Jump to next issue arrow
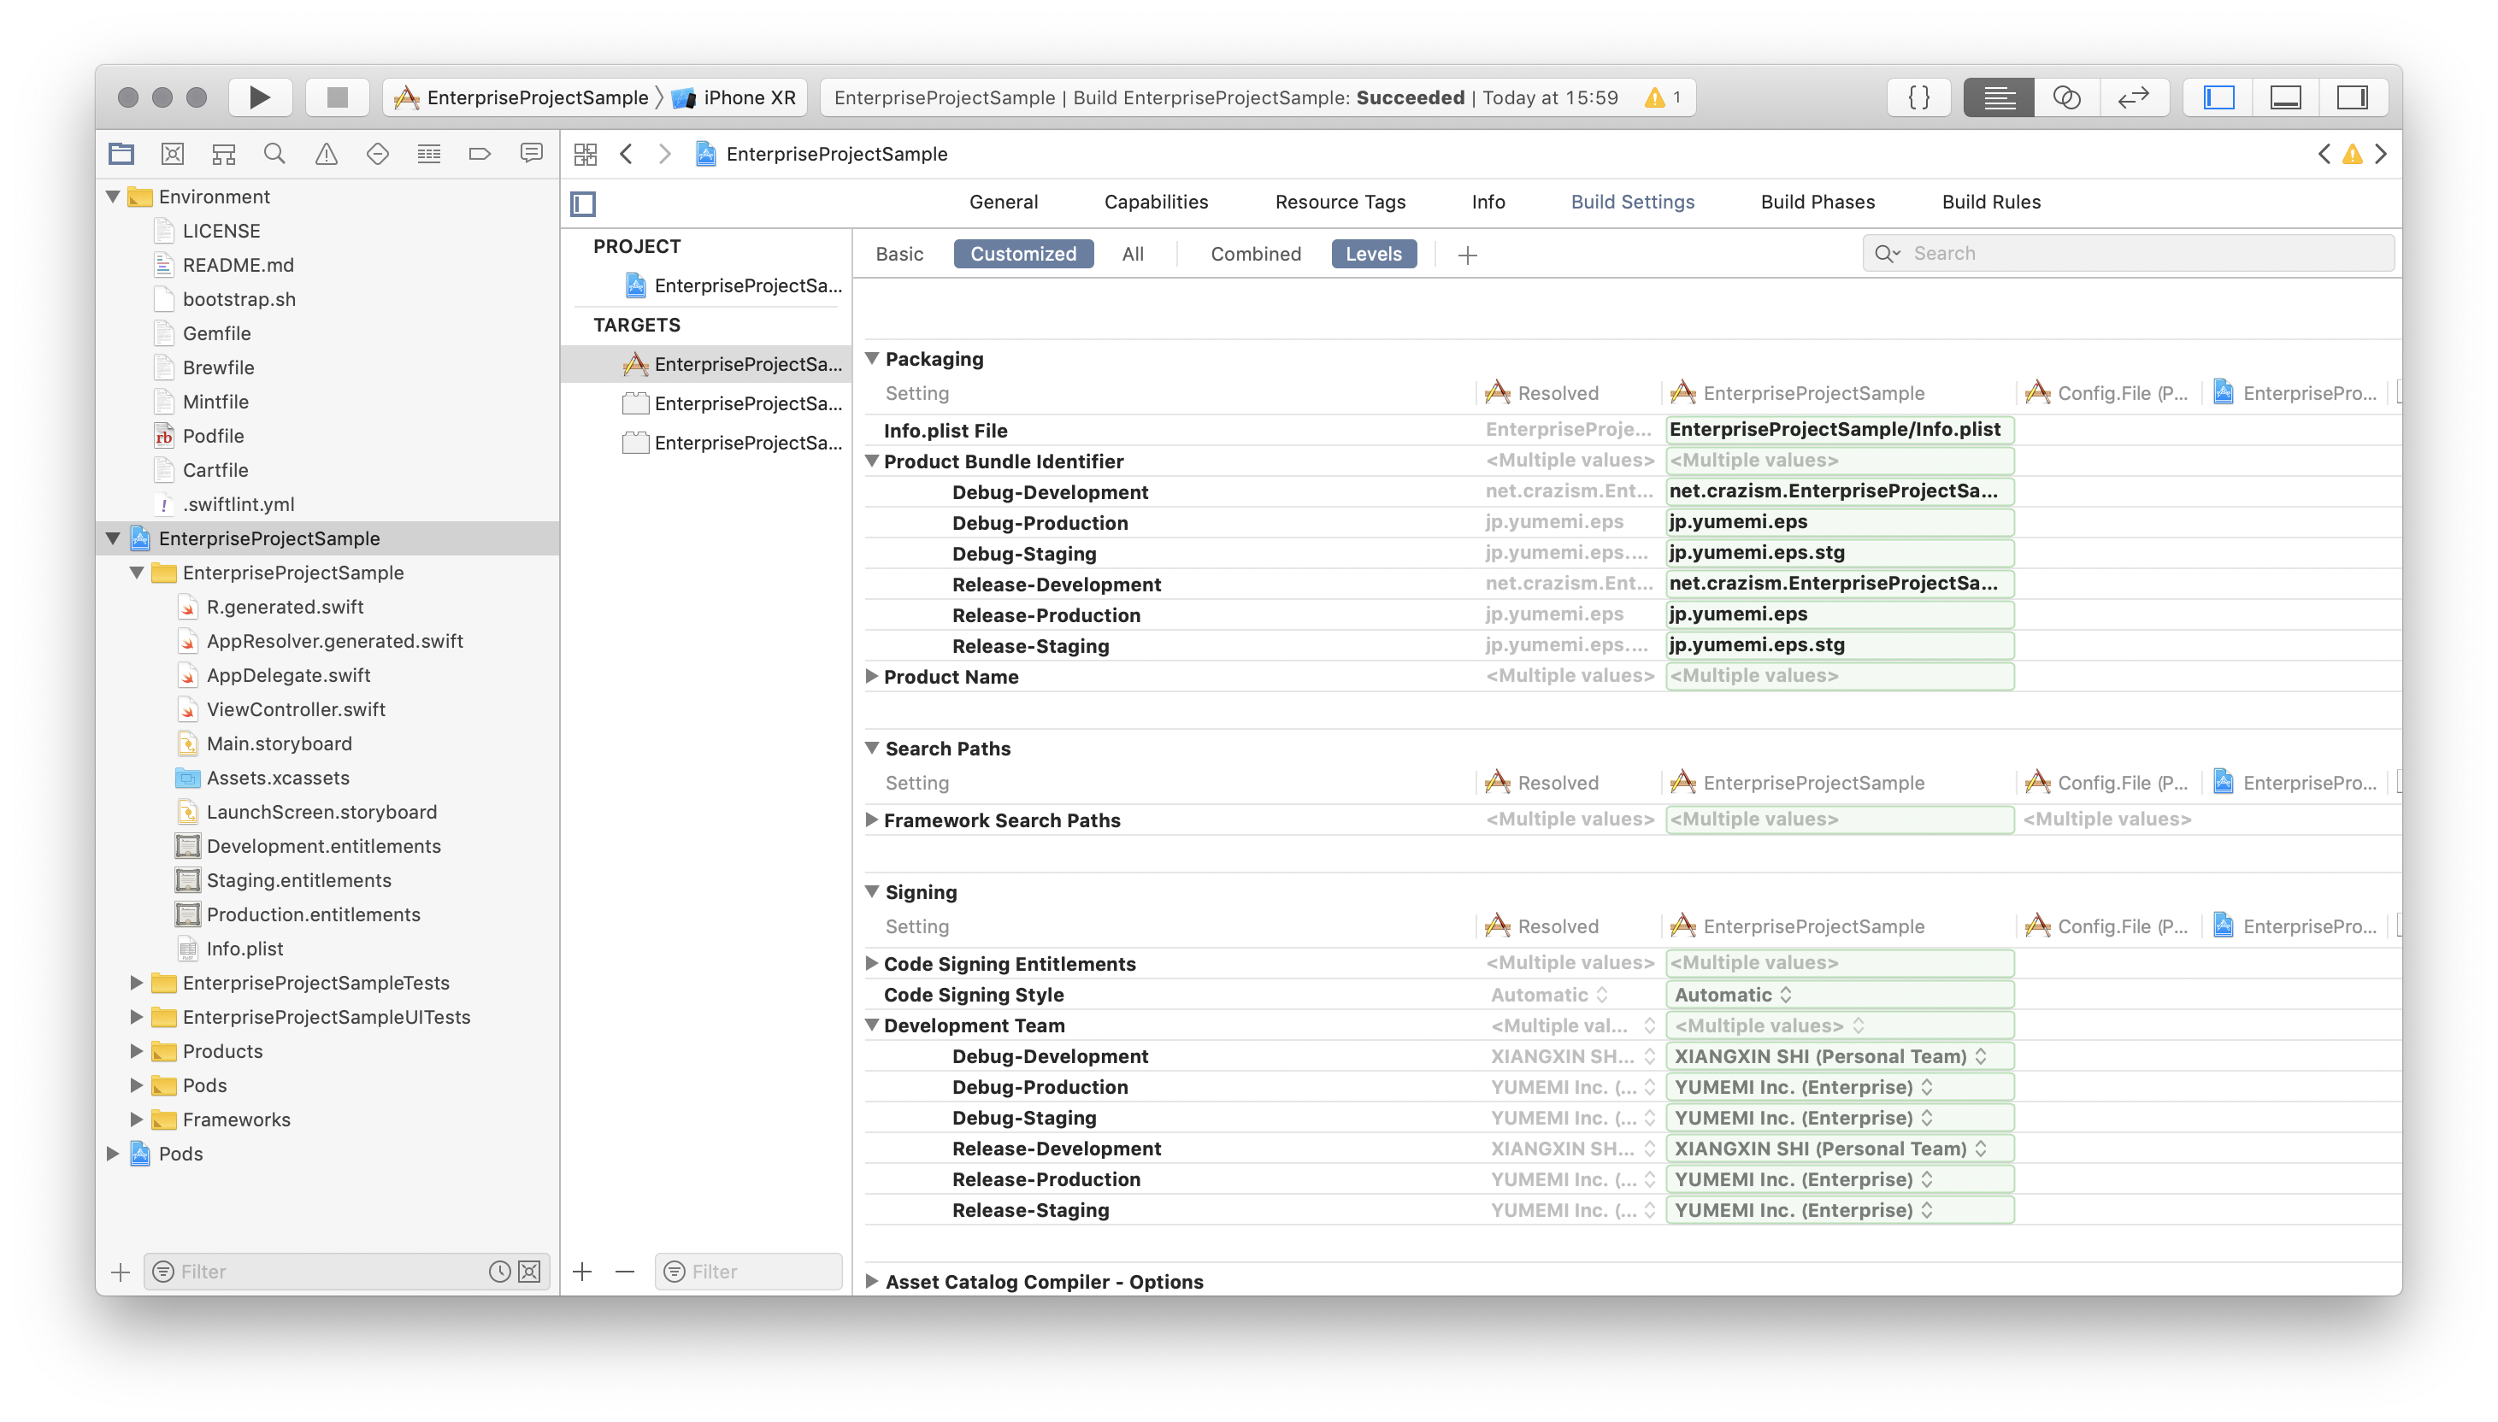The width and height of the screenshot is (2498, 1422). [x=2381, y=153]
